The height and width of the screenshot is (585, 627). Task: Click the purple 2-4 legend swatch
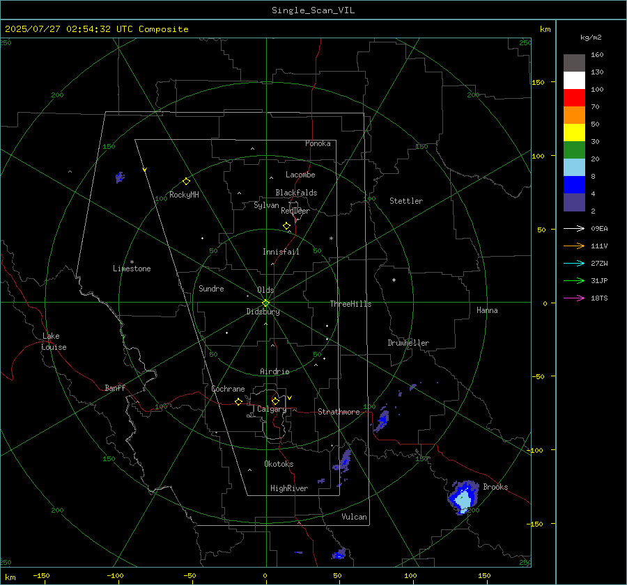[574, 202]
